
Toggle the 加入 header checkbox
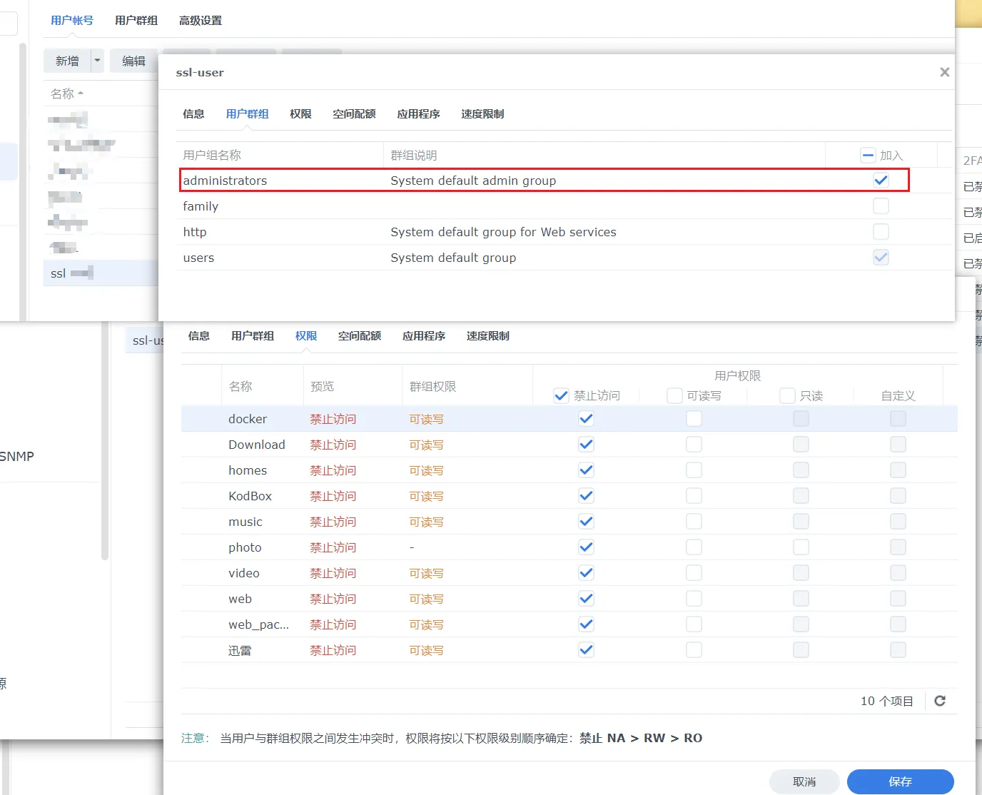pos(868,155)
